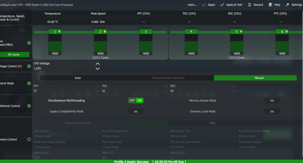Click the Discard trash icon
303x163 pixels.
pos(250,5)
